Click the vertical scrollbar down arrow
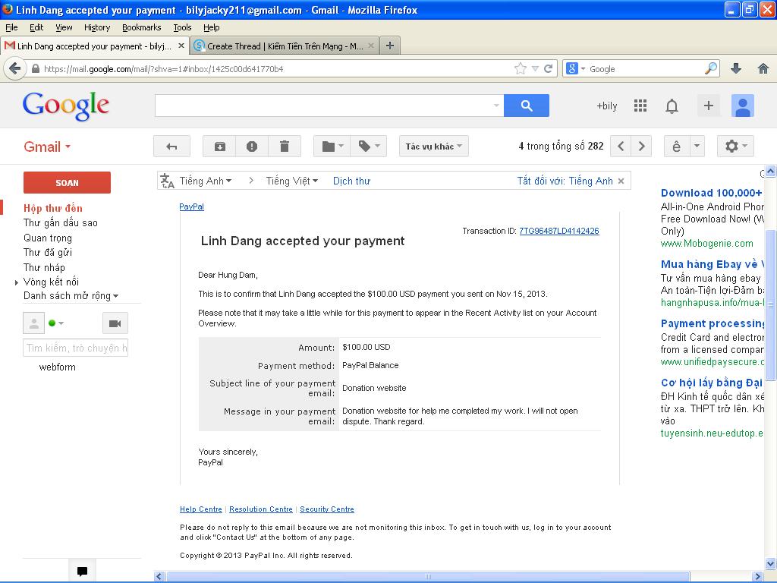This screenshot has width=777, height=583. (771, 563)
